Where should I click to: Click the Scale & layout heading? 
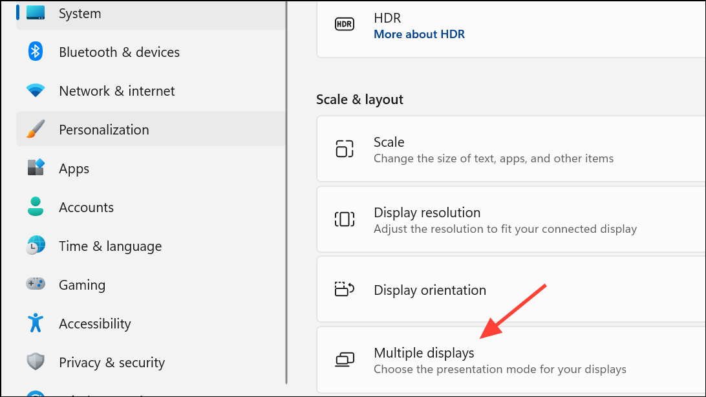click(x=359, y=100)
